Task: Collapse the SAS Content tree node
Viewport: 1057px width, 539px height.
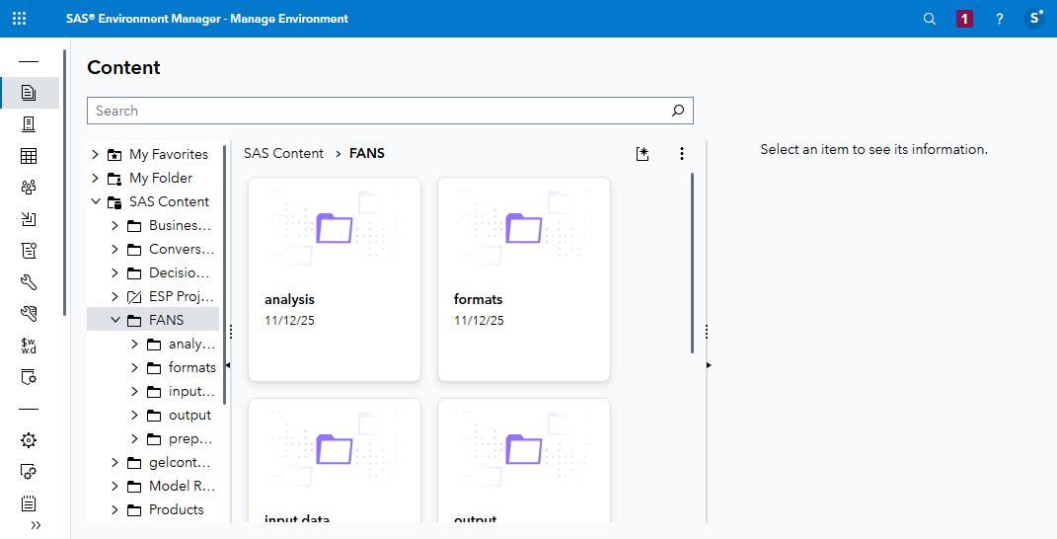Action: (x=95, y=201)
